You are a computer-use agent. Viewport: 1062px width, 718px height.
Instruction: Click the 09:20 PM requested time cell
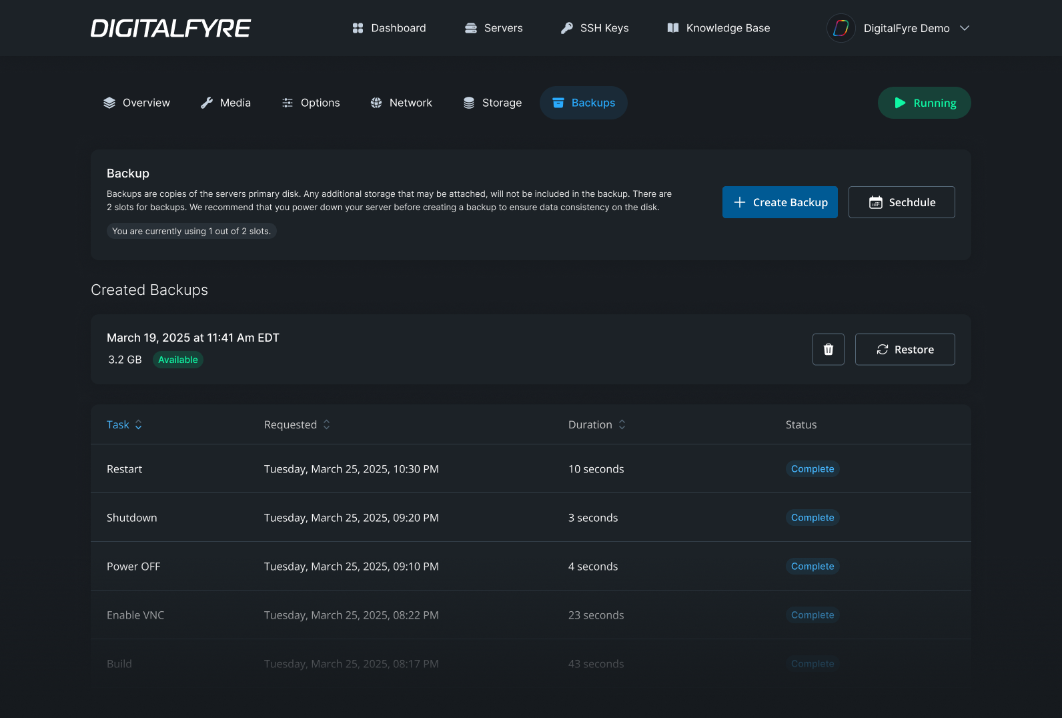(352, 518)
